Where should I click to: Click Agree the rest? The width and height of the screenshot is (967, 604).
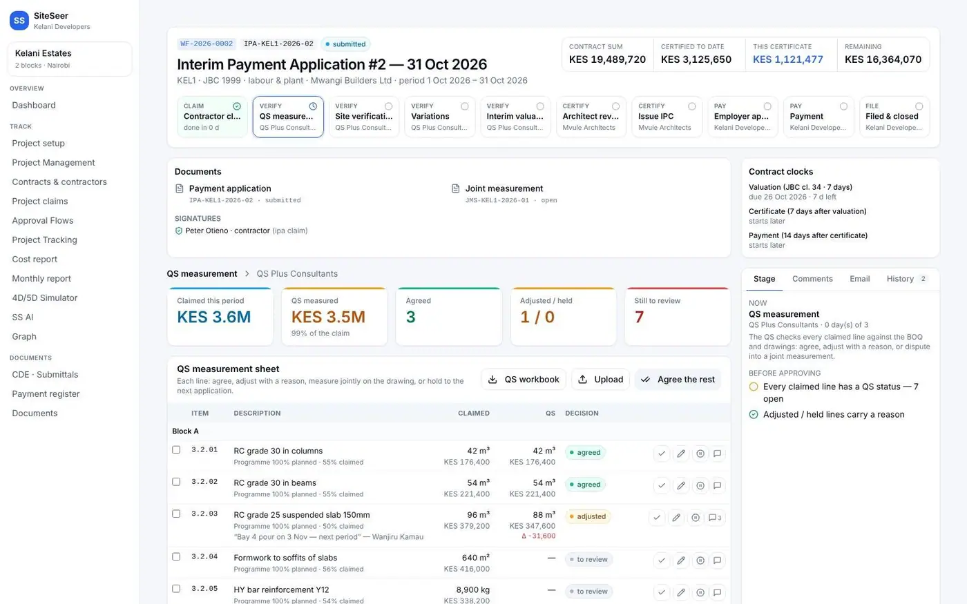678,380
